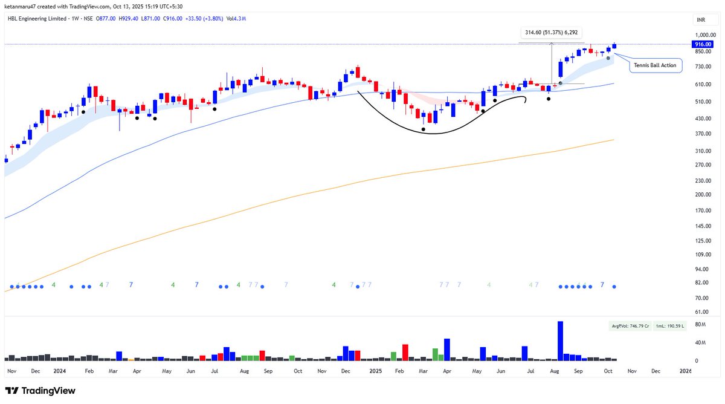Click the 2026 label on time axis
Image resolution: width=725 pixels, height=404 pixels.
tap(685, 370)
